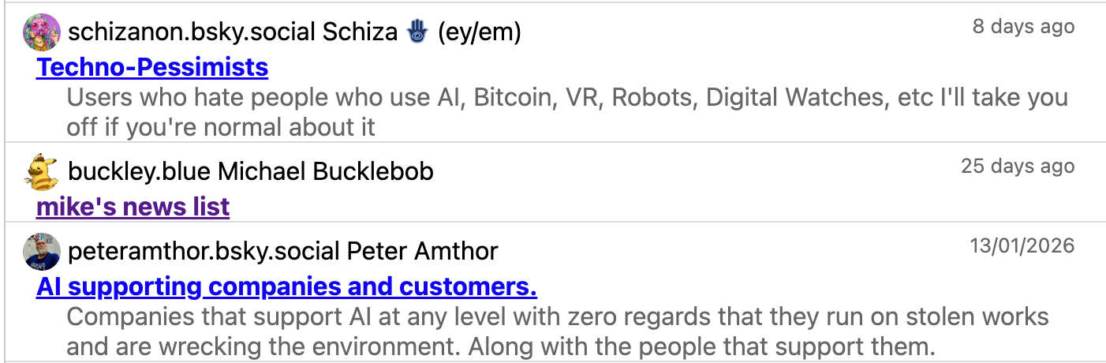The image size is (1106, 363).
Task: Click the buckley.blue handle
Action: click(140, 171)
